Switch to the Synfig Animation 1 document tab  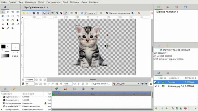click(34, 7)
